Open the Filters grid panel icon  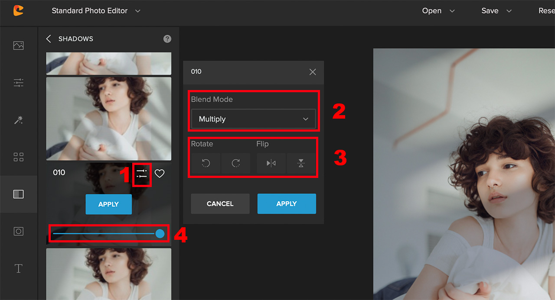pos(18,157)
